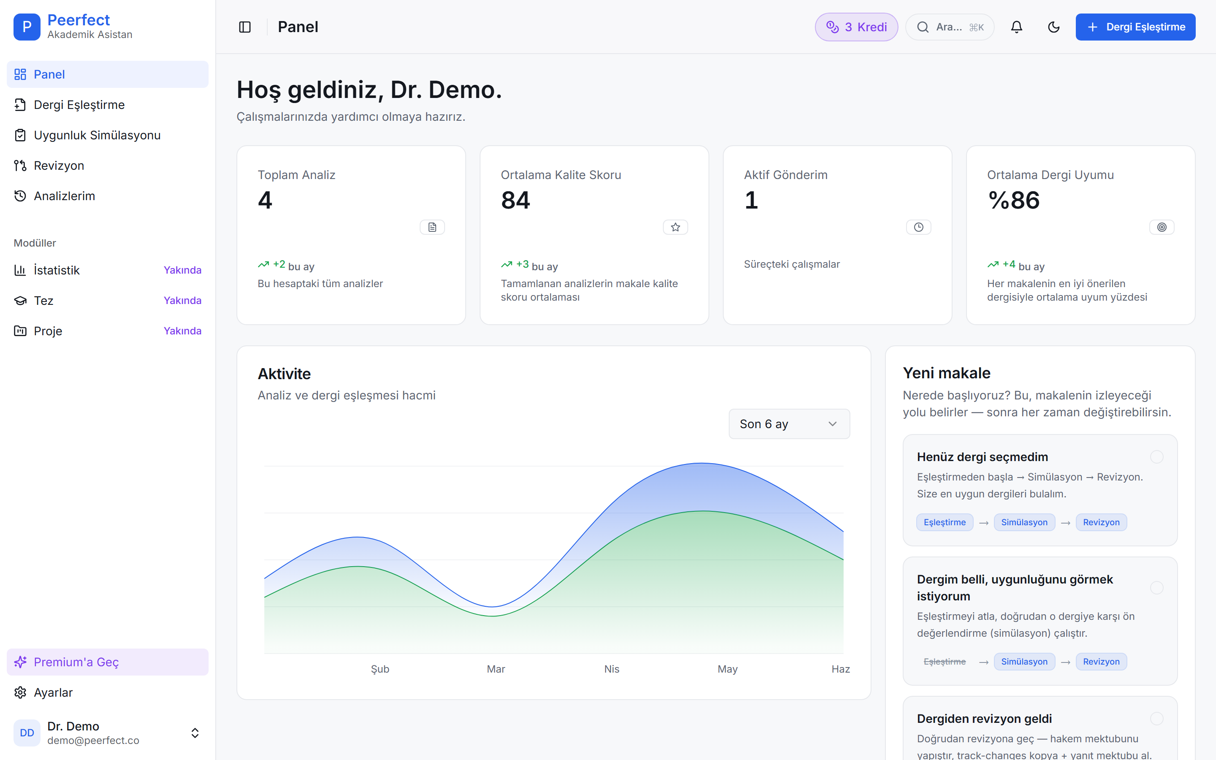Go to Uygunluk Simülasyonu page
The width and height of the screenshot is (1216, 760).
[108, 135]
